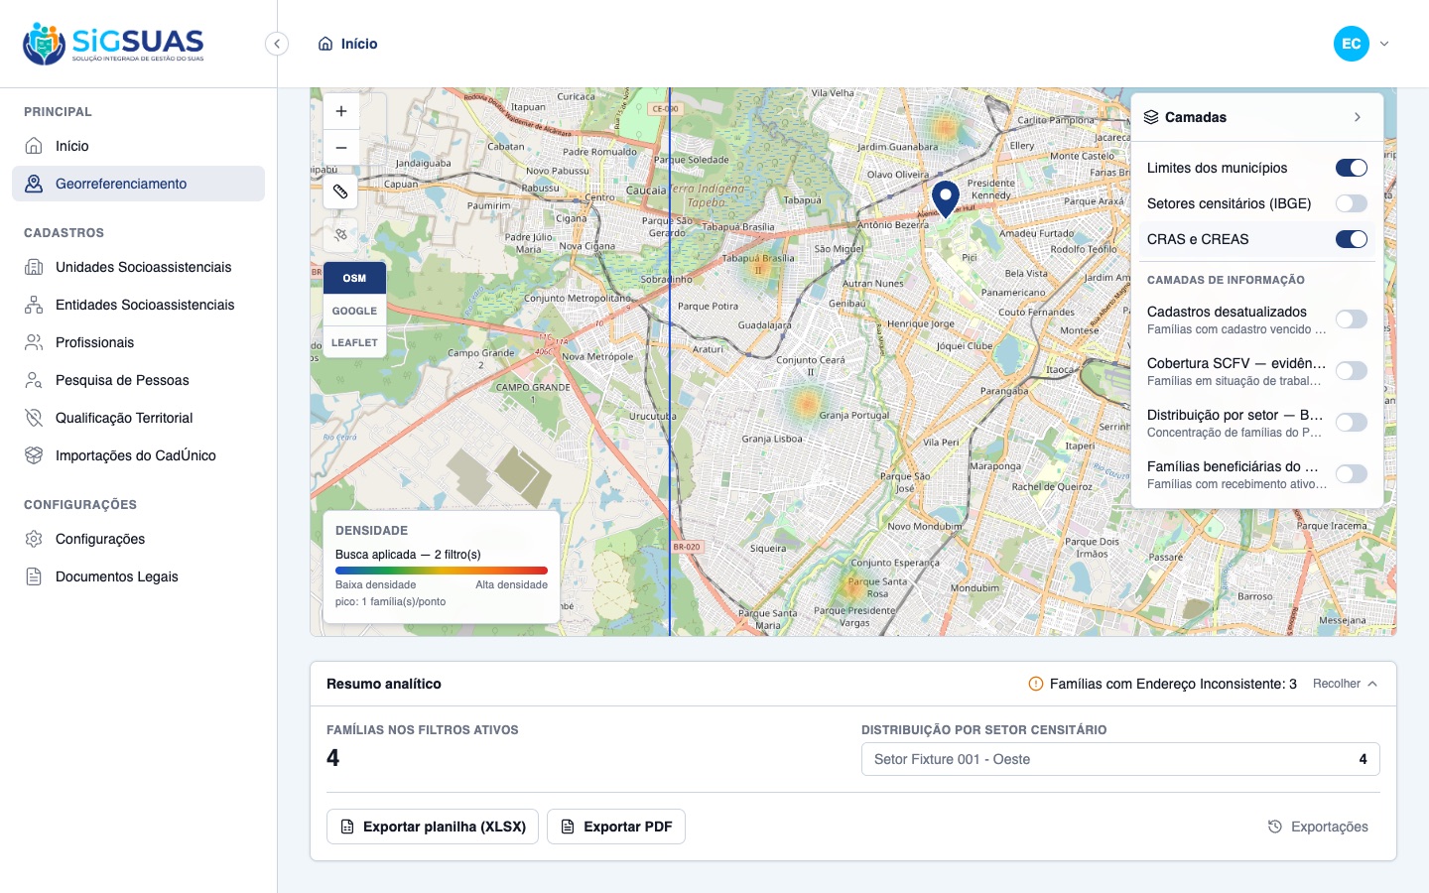
Task: Click the blue CRAS location pin on the map
Action: [x=946, y=197]
